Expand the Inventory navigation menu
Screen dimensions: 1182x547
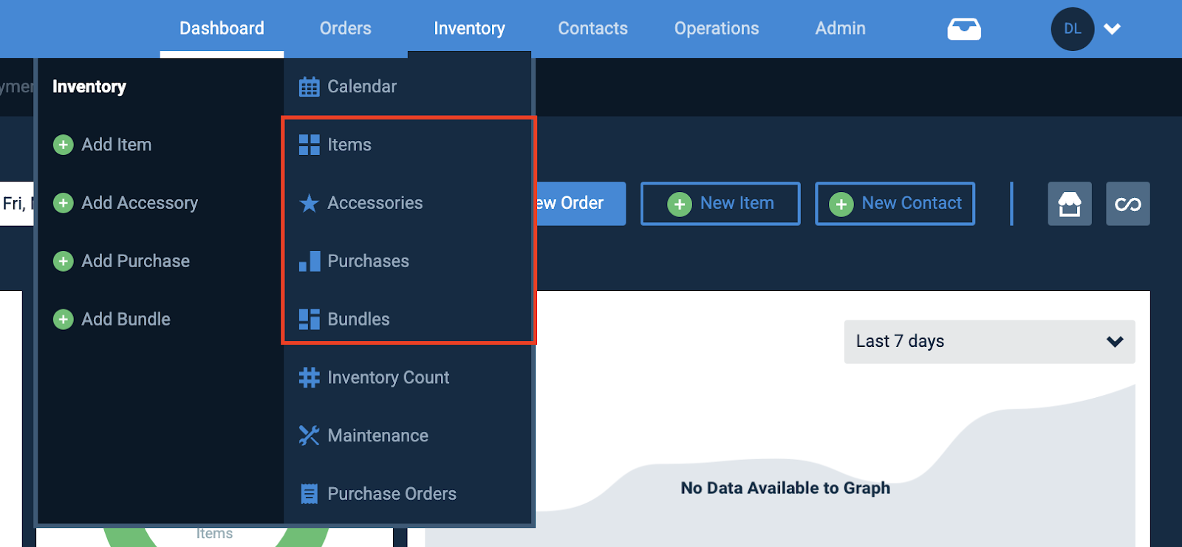(x=469, y=28)
